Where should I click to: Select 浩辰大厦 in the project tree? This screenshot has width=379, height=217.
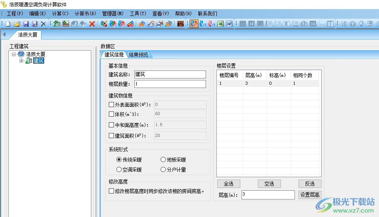click(x=35, y=54)
